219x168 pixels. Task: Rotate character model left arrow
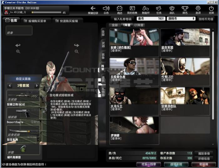pos(18,45)
